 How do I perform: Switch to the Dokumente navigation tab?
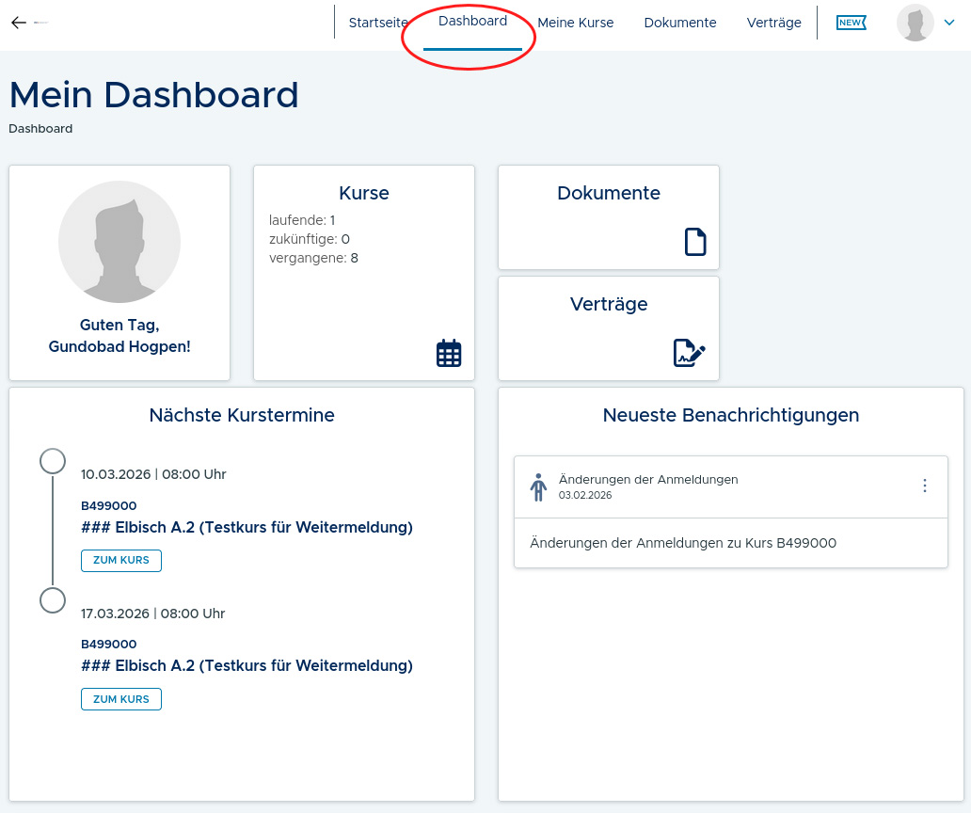coord(679,23)
